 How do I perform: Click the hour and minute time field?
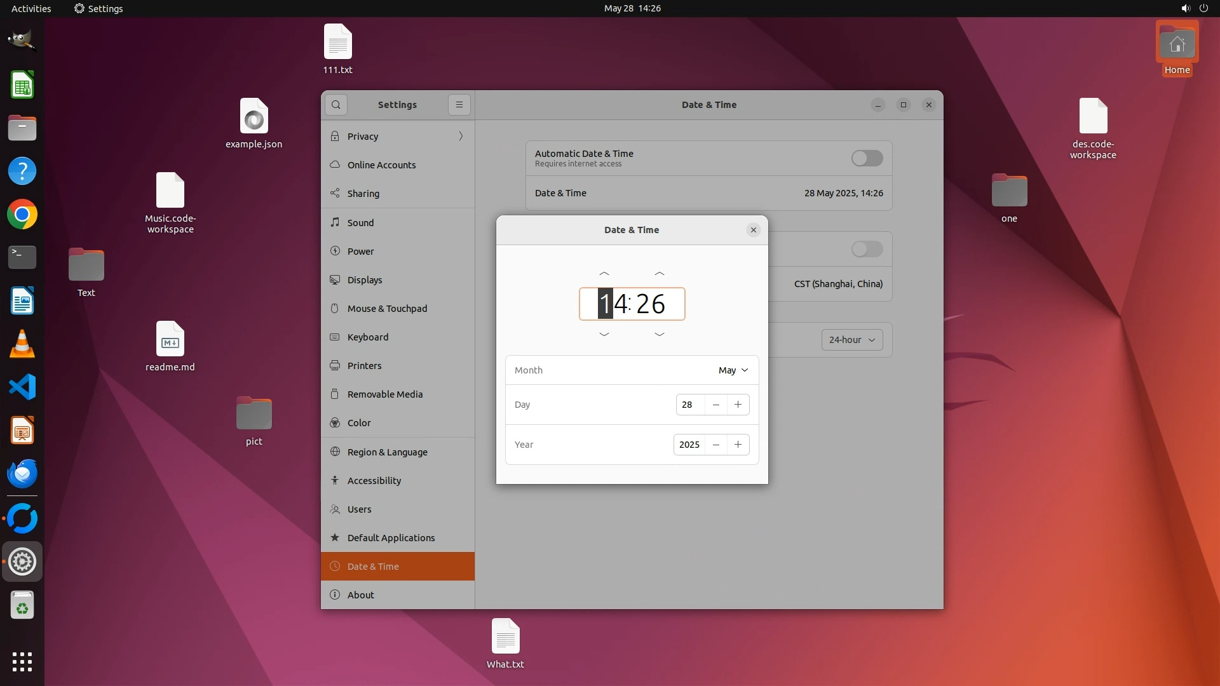coord(632,304)
